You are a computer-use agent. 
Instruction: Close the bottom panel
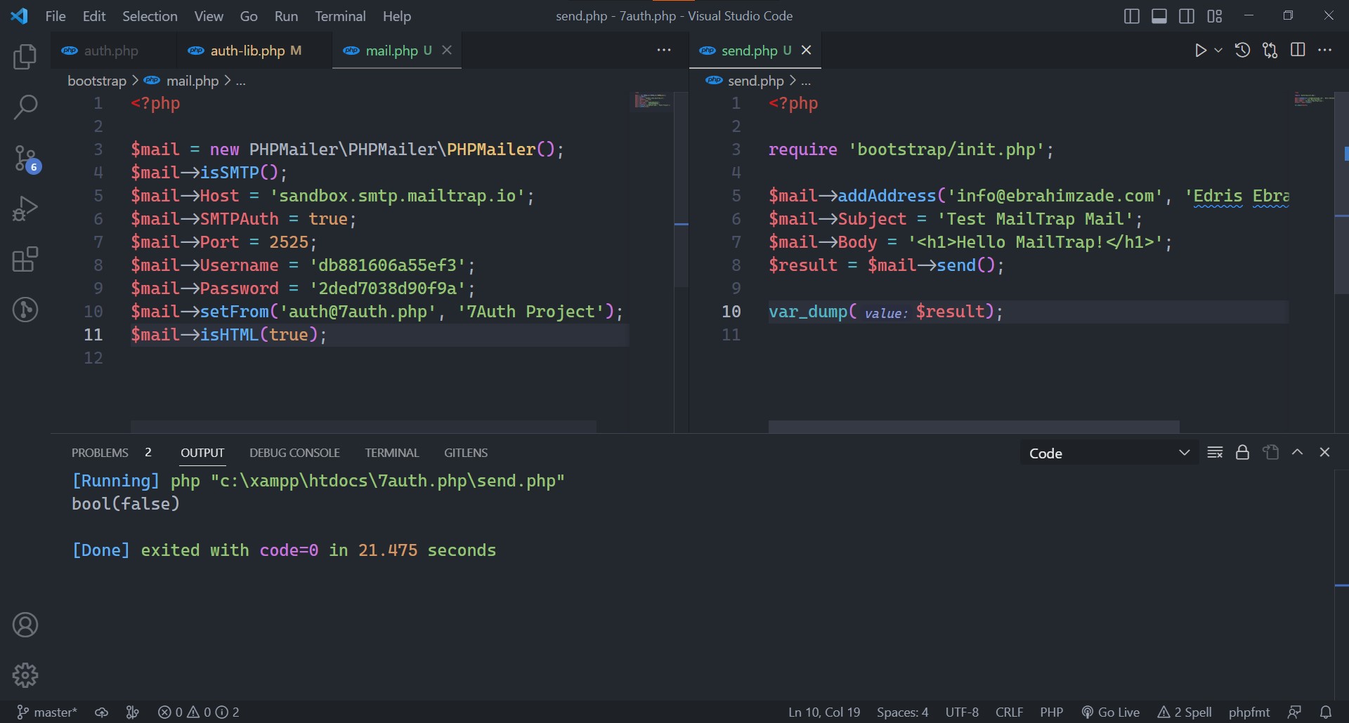[x=1325, y=452]
